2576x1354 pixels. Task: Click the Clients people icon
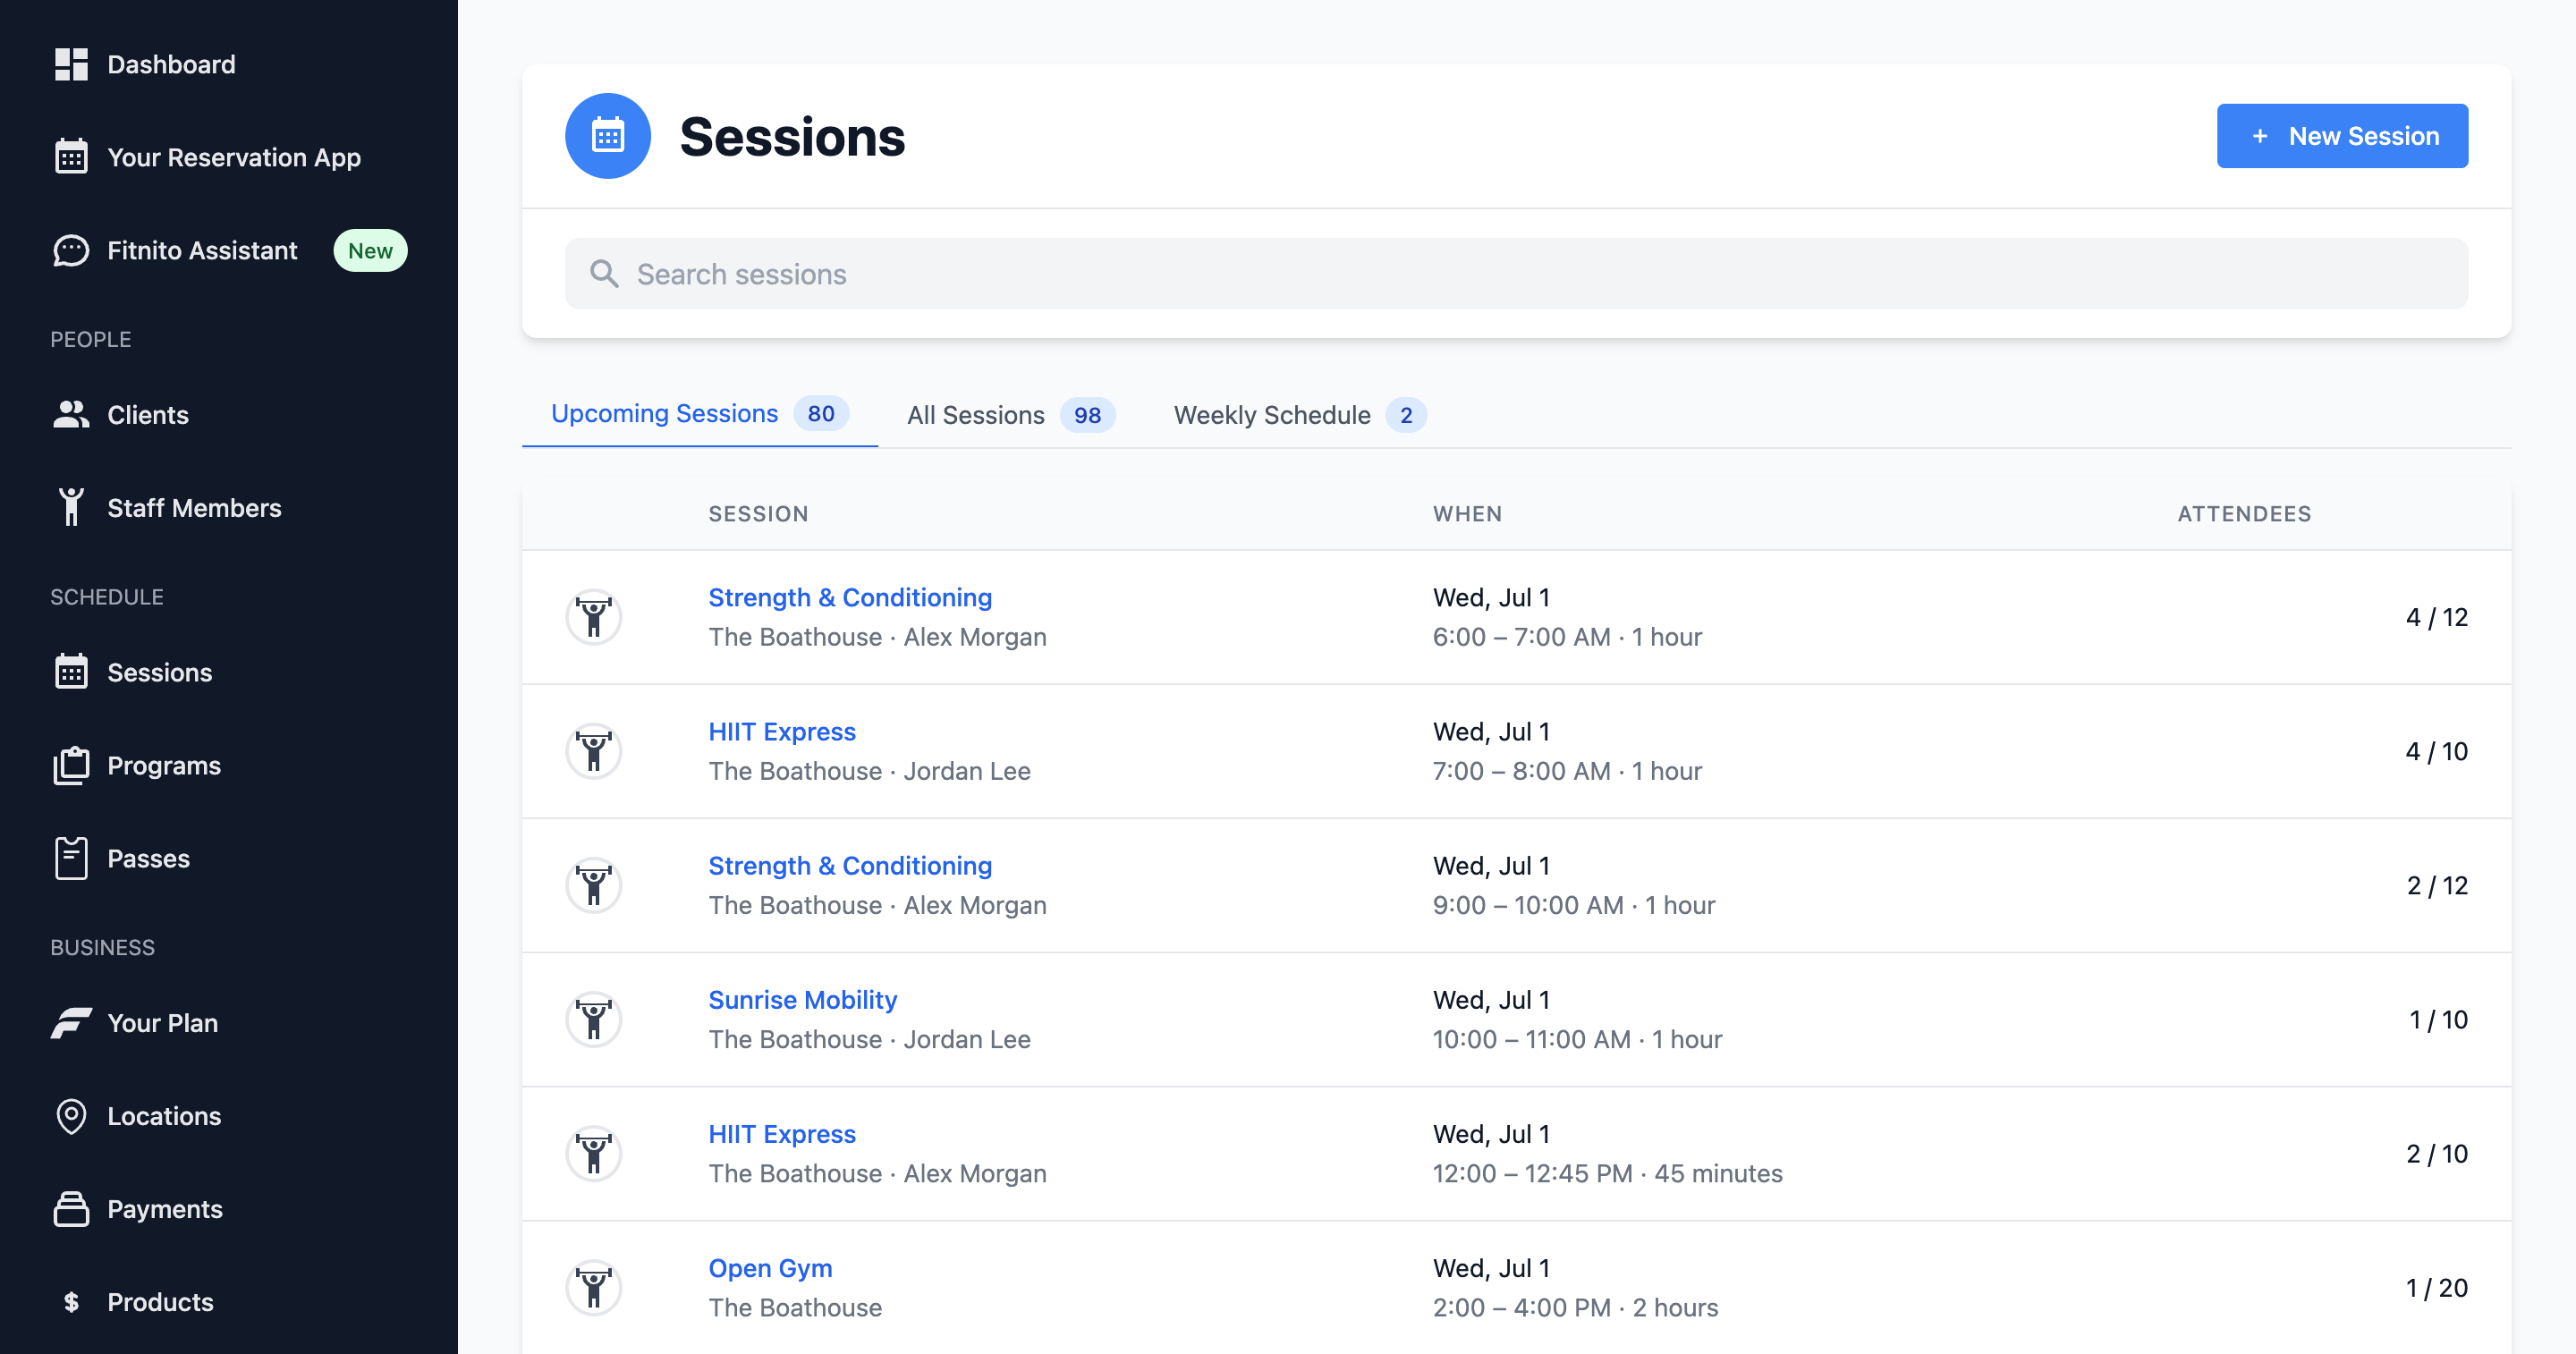click(x=71, y=414)
